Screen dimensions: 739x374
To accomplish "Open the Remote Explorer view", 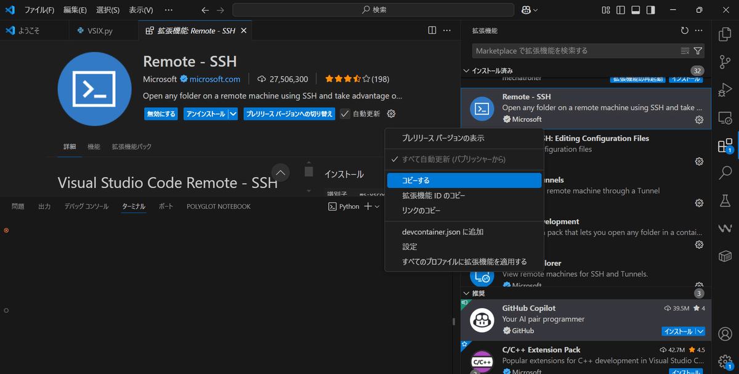I will coord(725,116).
